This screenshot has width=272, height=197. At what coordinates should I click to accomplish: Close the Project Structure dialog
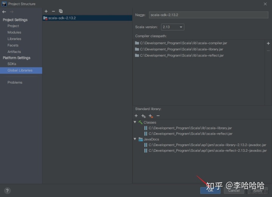point(265,4)
